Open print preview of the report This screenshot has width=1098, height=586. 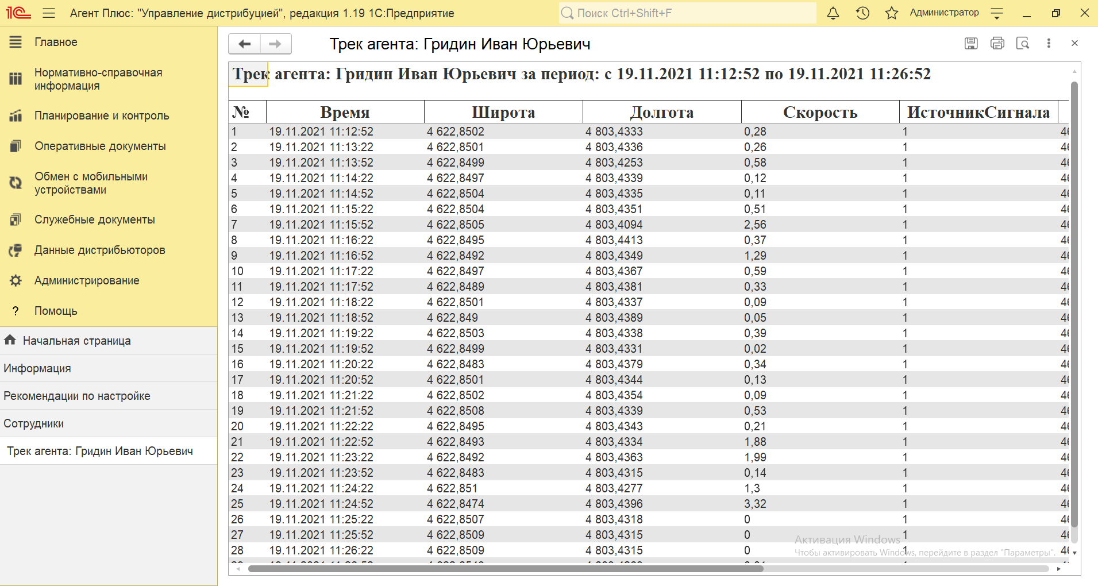(1023, 43)
